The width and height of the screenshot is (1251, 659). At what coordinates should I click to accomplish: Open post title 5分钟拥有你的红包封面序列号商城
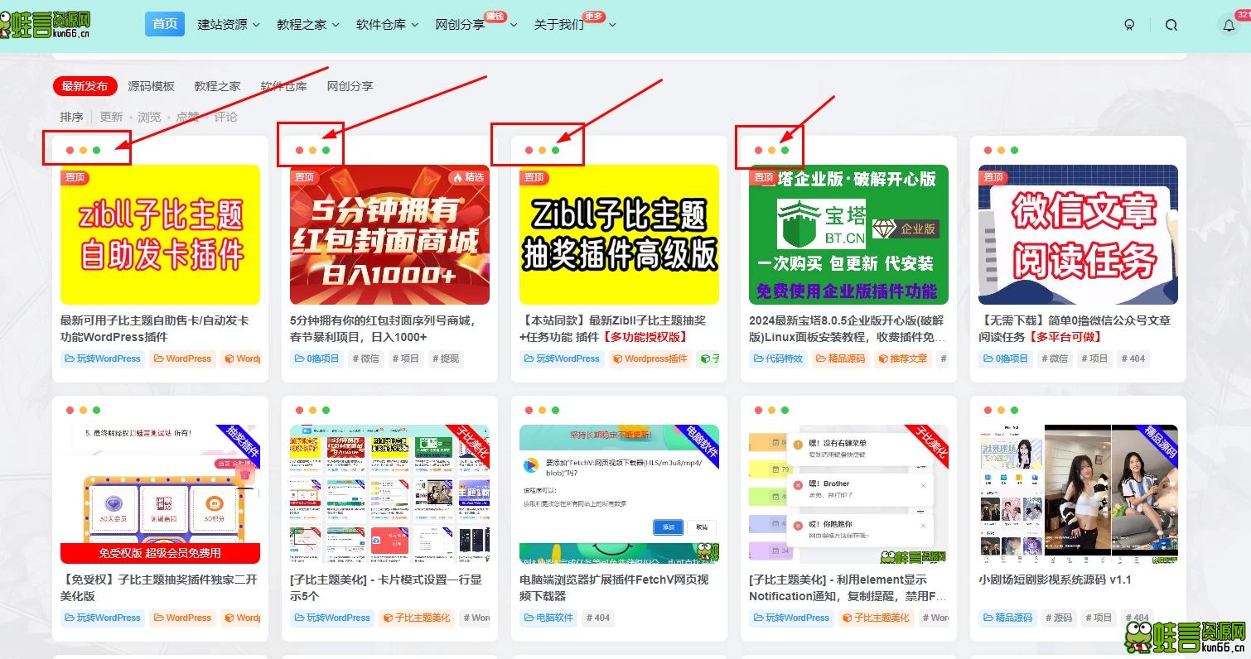point(382,329)
